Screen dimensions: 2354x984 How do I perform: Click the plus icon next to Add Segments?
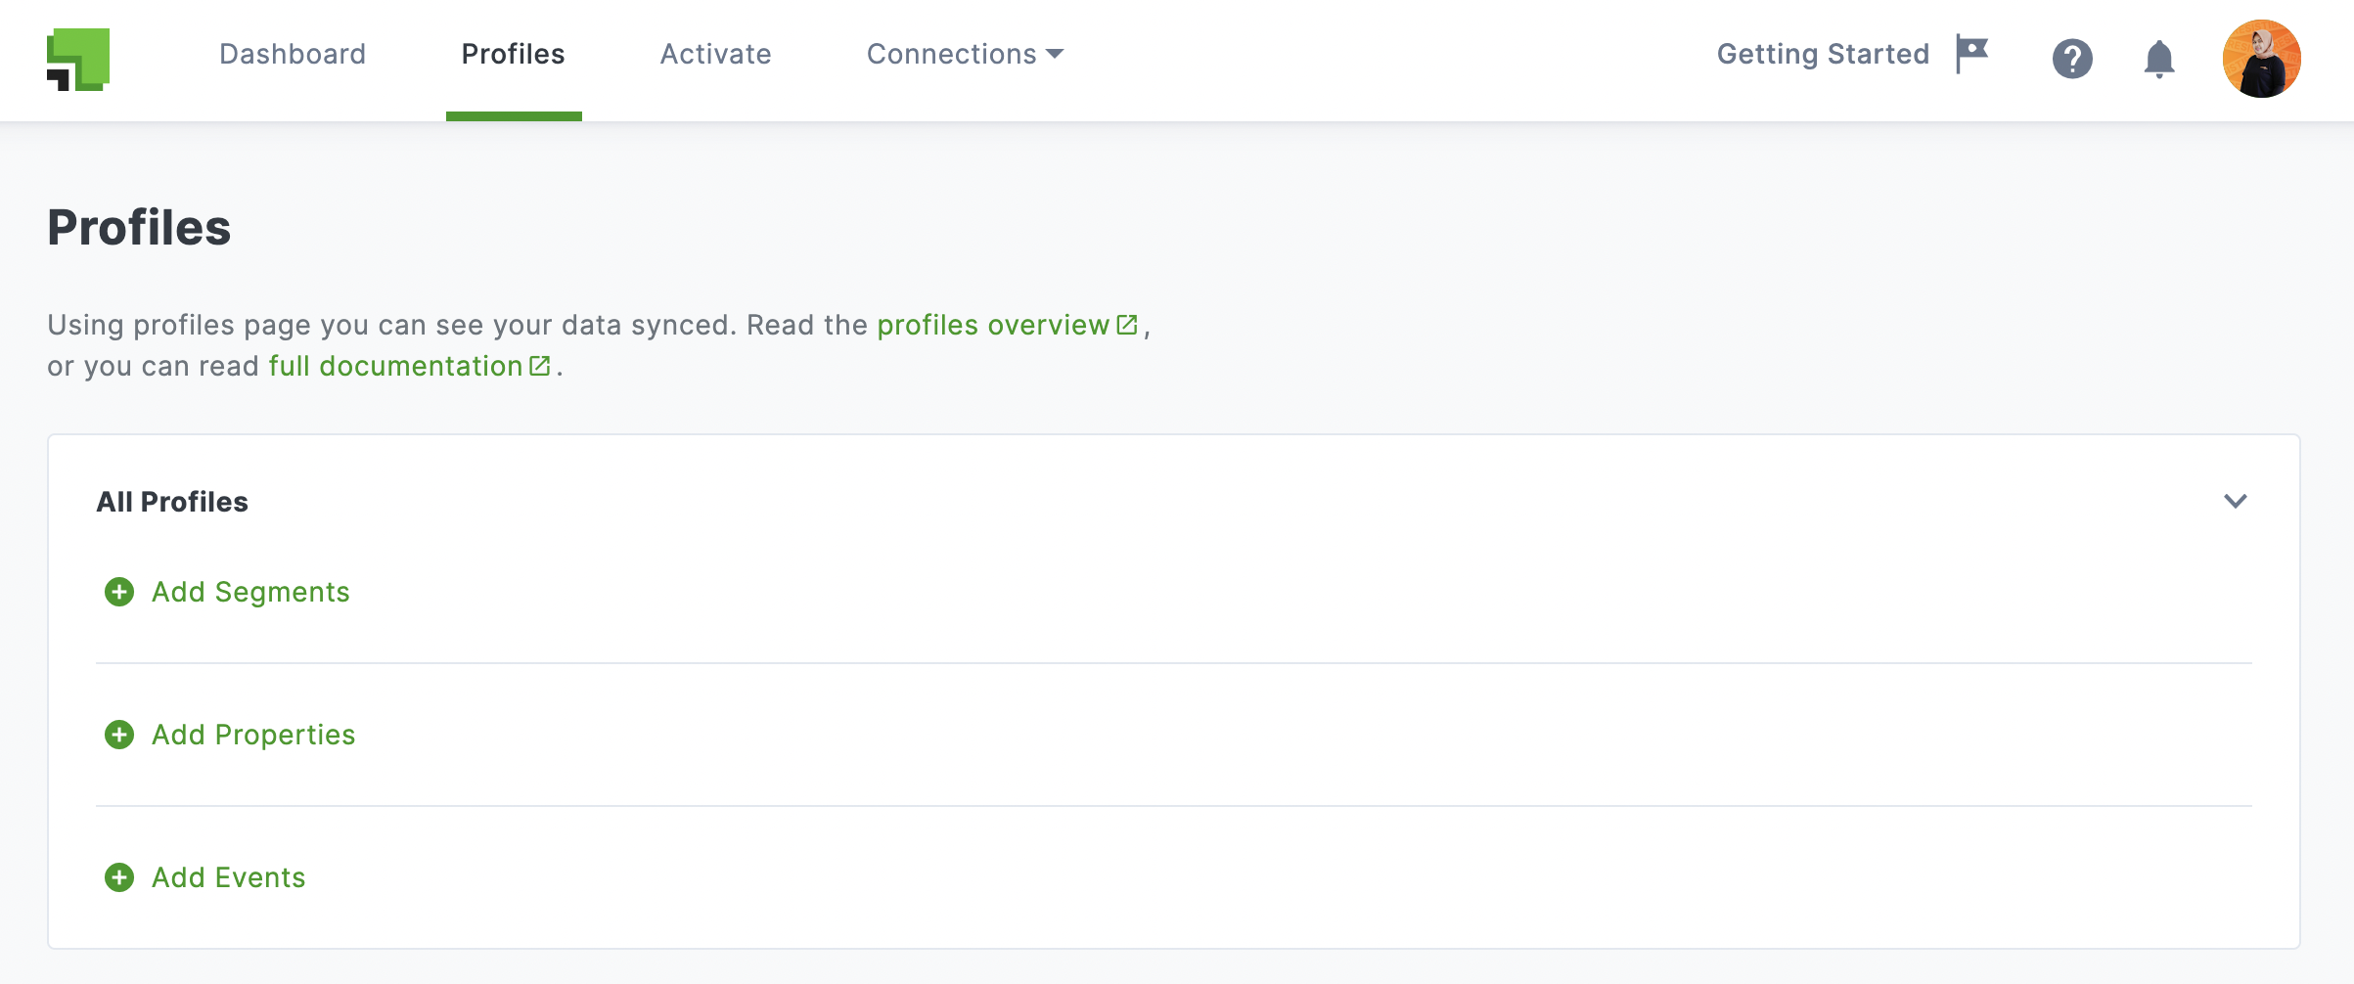(119, 592)
